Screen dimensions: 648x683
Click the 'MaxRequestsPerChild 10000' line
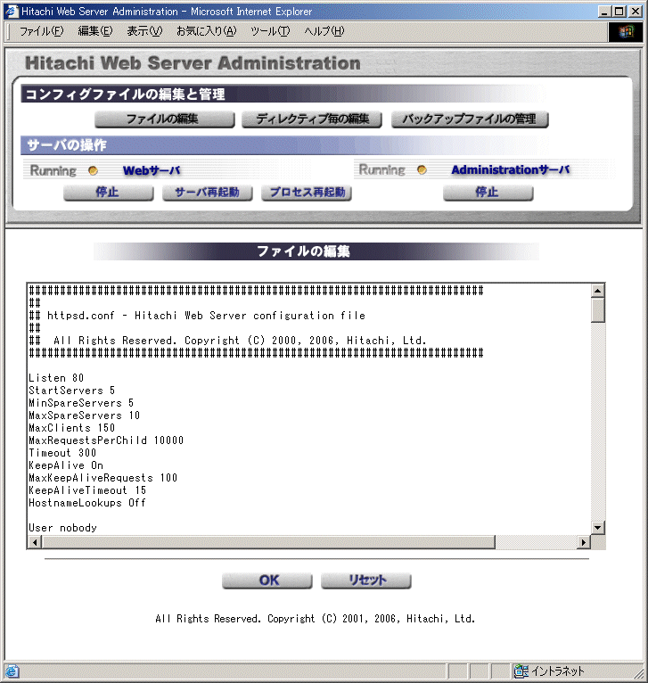coord(106,440)
